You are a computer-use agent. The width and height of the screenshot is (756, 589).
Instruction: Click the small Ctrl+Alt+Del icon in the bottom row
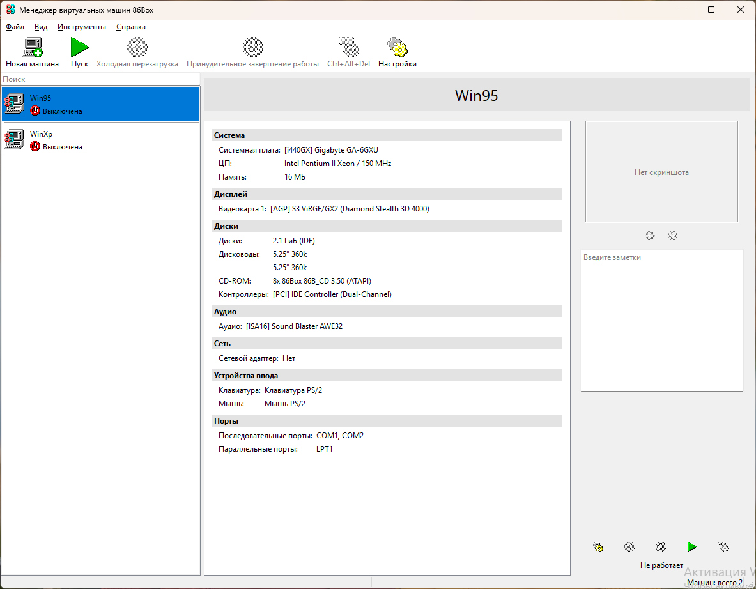(x=723, y=547)
